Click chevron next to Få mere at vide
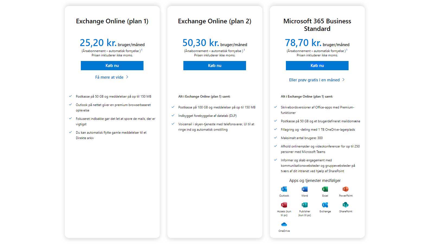434x244 pixels. [127, 77]
